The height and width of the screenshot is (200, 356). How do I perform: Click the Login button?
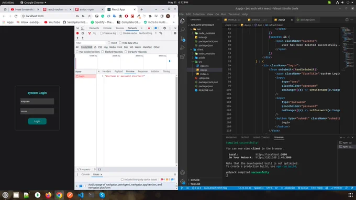[x=37, y=121]
